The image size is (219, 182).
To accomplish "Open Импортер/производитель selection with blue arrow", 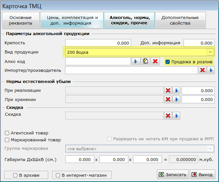I will pos(211,70).
